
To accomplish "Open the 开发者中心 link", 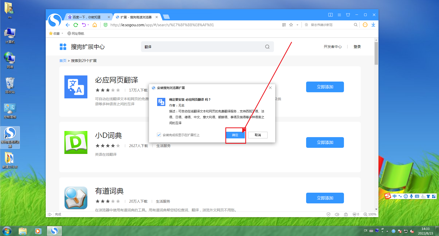I will coord(332,47).
